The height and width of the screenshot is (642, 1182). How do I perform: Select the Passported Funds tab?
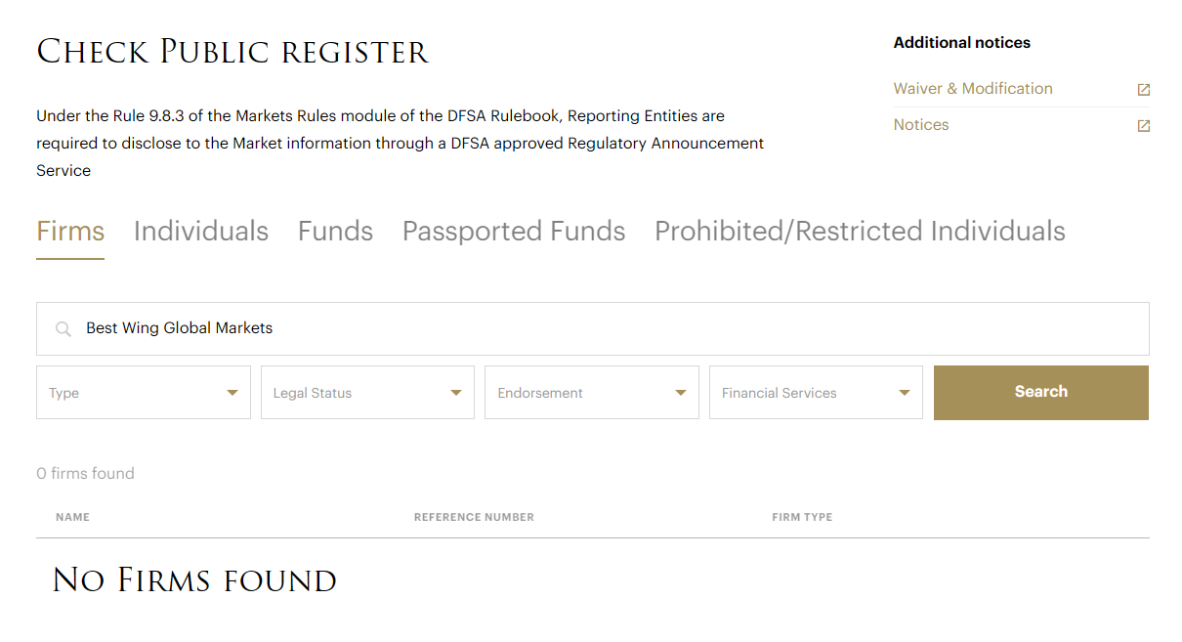point(514,232)
